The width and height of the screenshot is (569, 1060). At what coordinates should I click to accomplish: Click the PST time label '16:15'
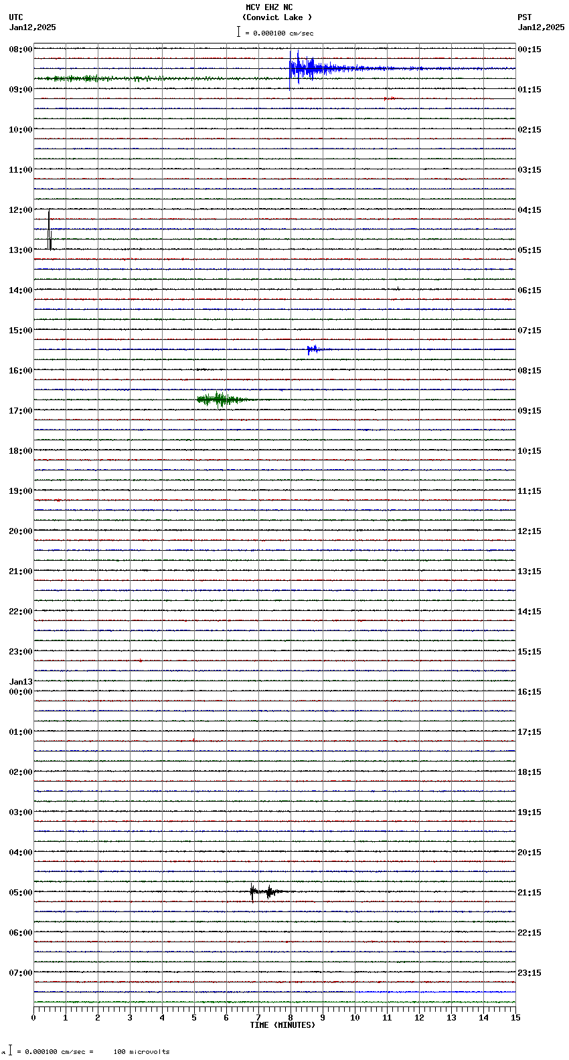530,692
